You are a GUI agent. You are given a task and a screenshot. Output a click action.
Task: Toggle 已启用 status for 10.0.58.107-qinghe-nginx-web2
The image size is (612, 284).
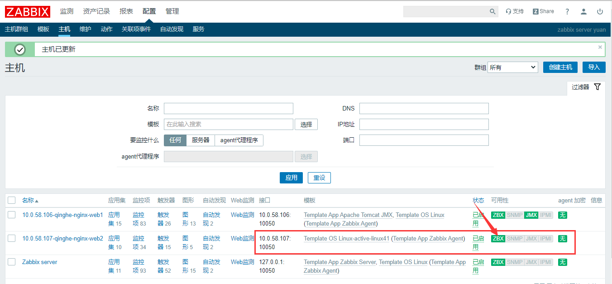(x=478, y=242)
